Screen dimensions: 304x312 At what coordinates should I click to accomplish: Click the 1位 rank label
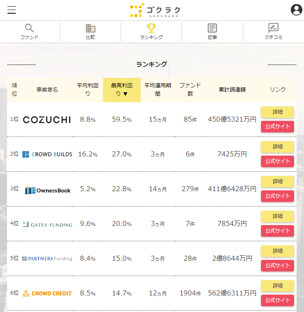coord(14,119)
